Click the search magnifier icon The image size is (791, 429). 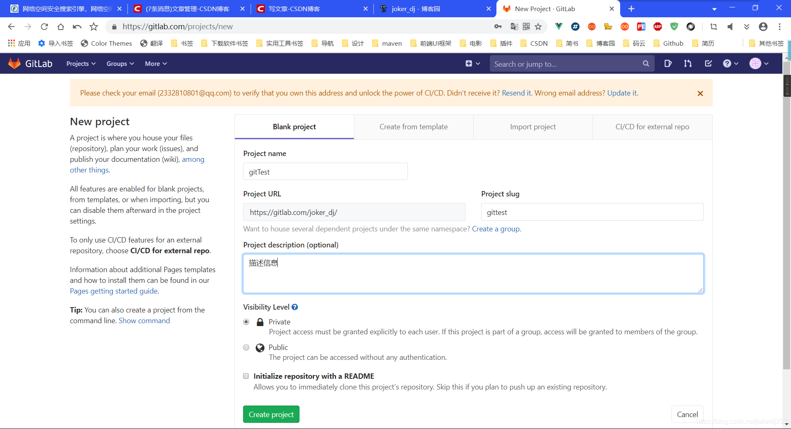coord(646,64)
